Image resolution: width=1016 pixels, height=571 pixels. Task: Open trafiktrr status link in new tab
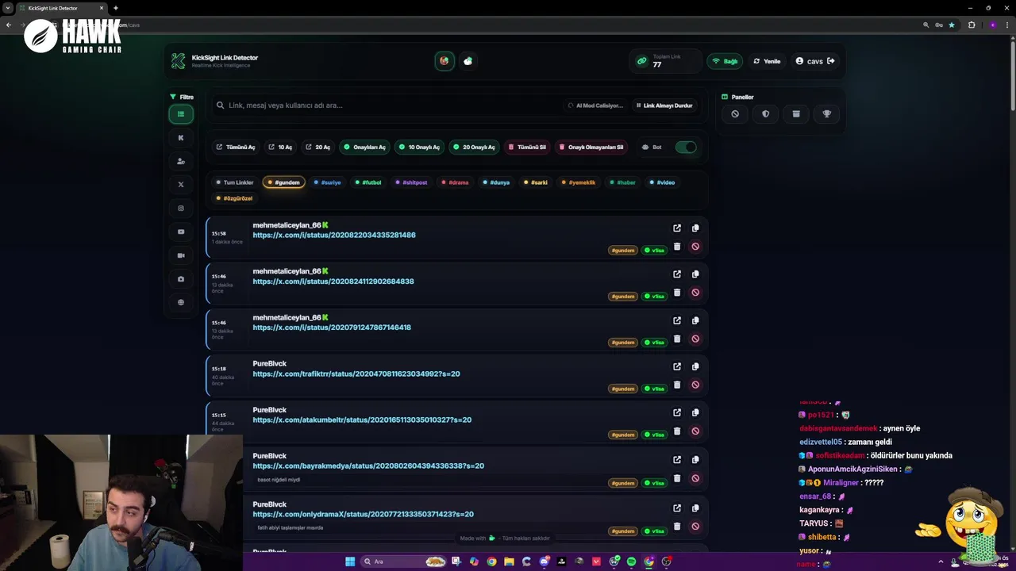click(677, 366)
